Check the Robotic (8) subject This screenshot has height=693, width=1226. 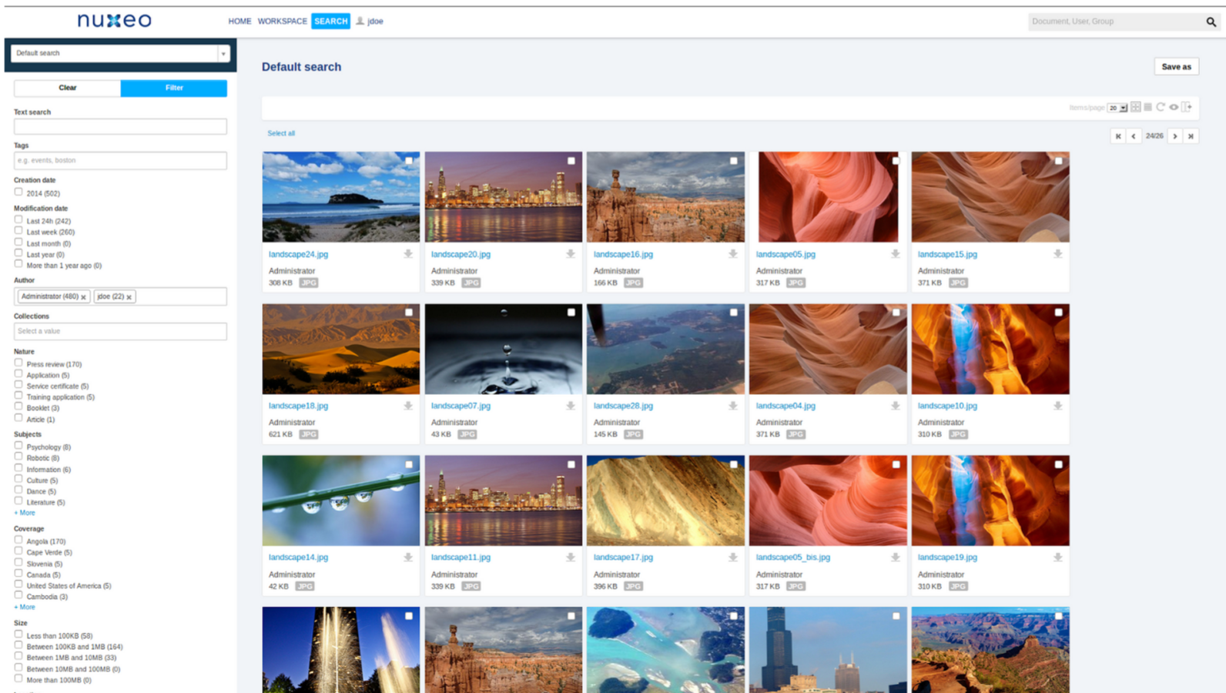(x=18, y=457)
